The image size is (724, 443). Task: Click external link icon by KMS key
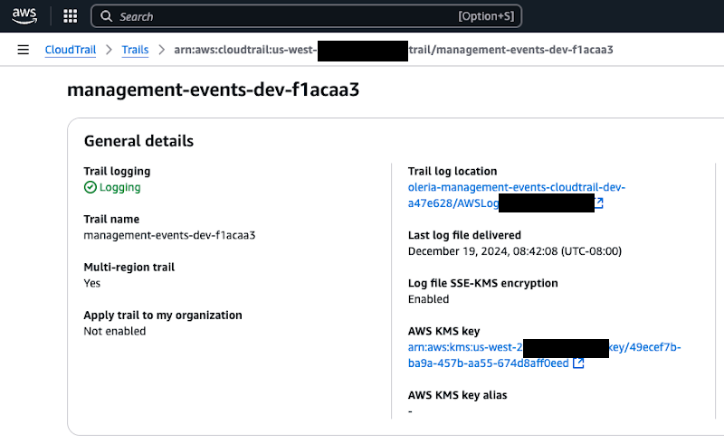[x=578, y=363]
